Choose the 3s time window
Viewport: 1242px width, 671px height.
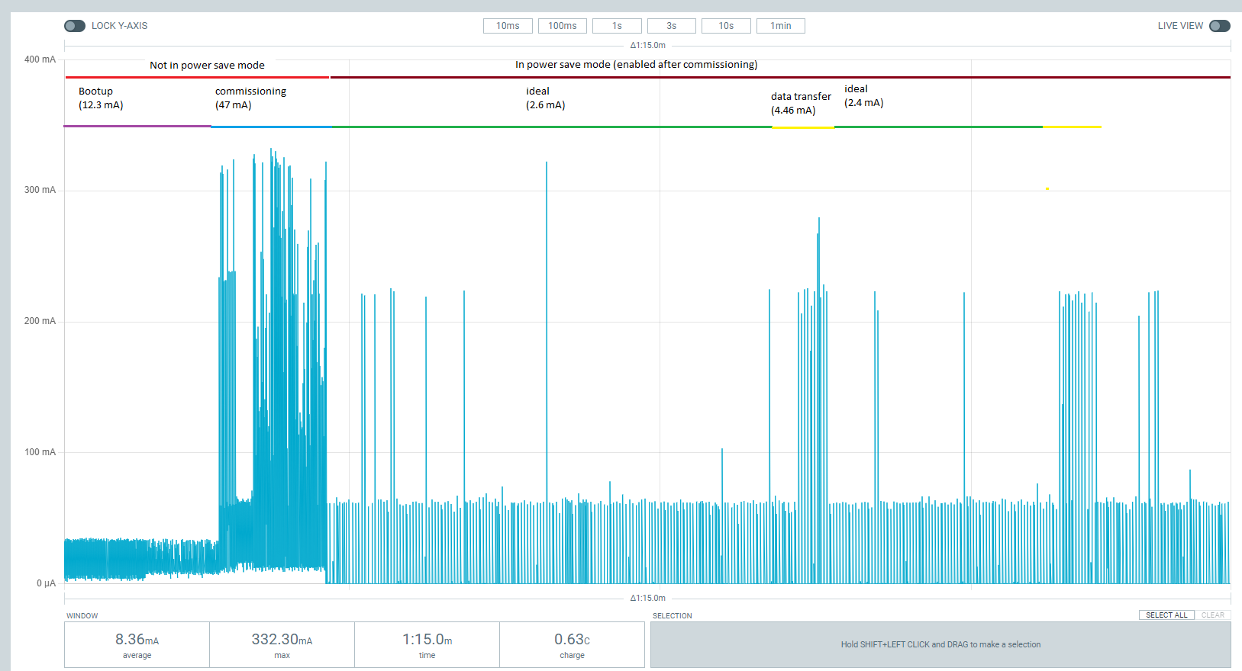coord(672,26)
